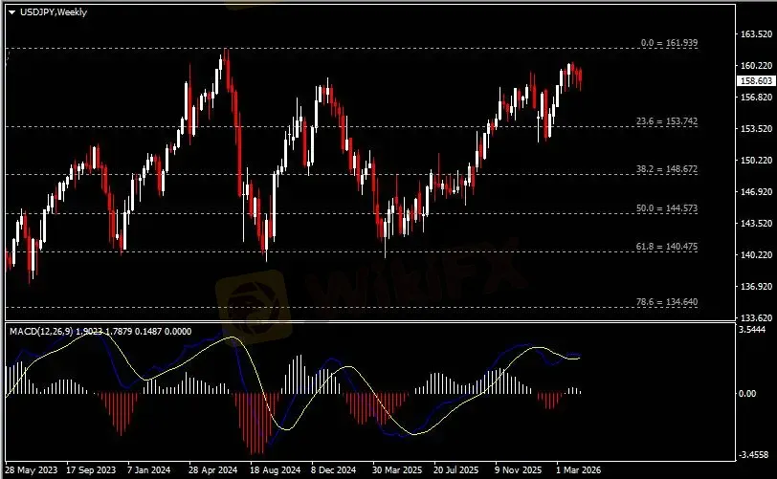Click the 28 May 2023 date label

(33, 470)
